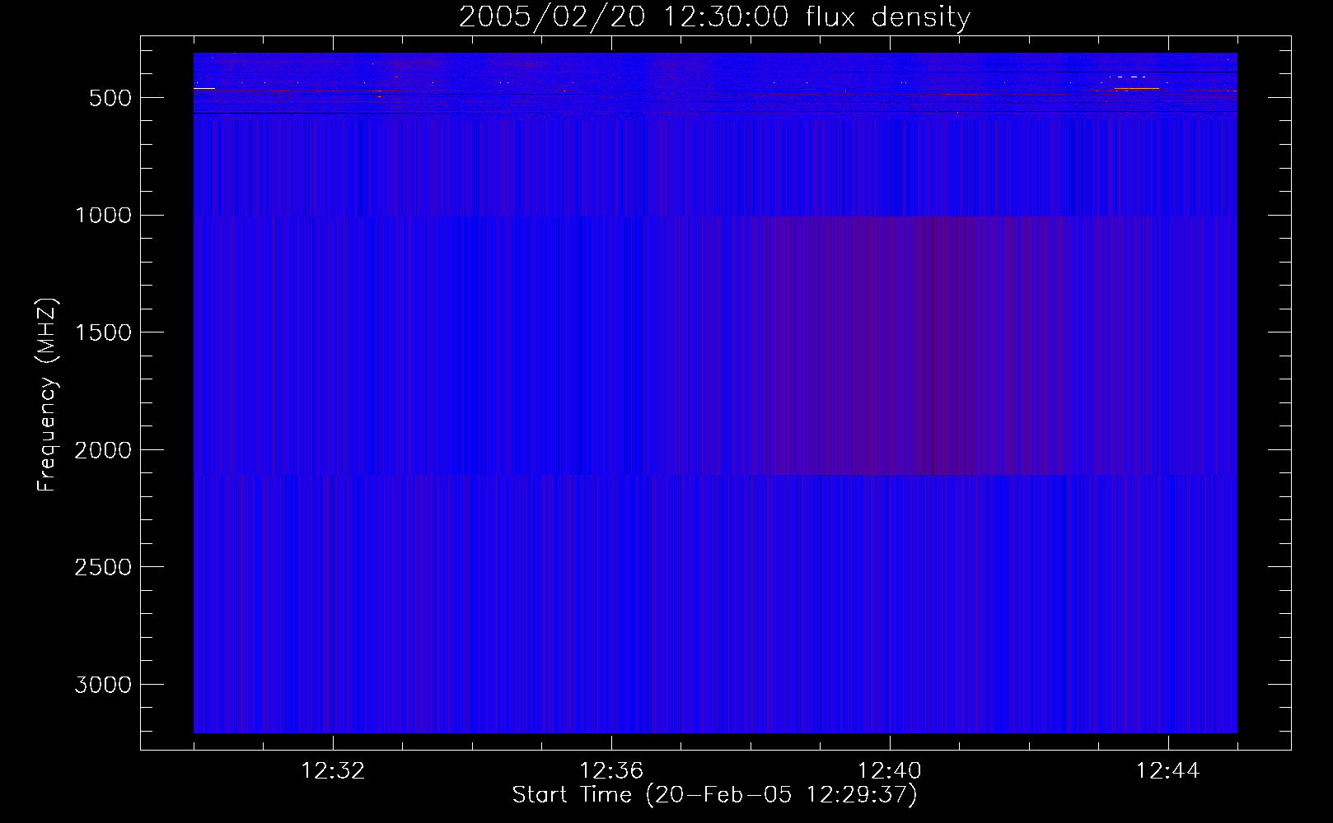The image size is (1333, 823).
Task: Click the 12:36 time tick label
Action: 611,771
